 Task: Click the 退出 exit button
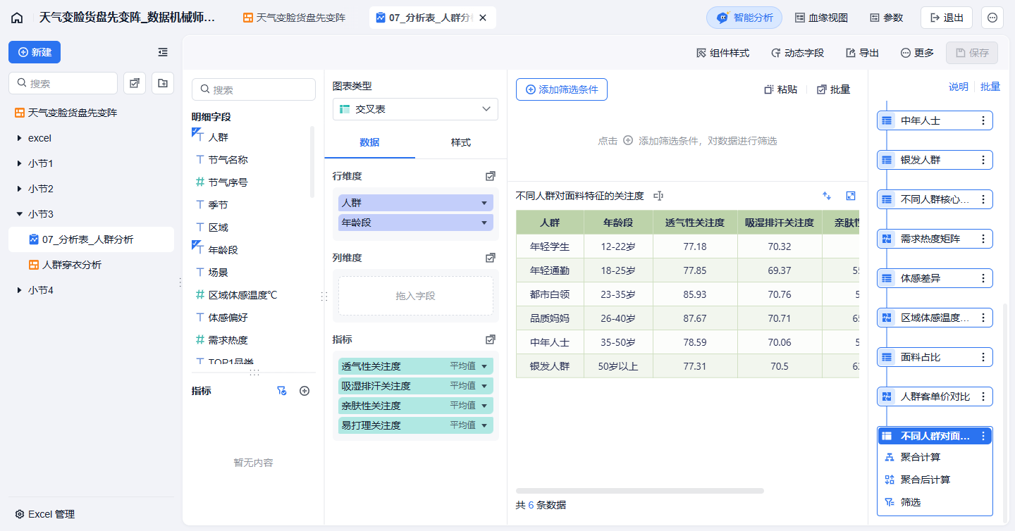point(947,18)
